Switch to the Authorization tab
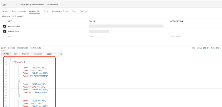 tap(19, 11)
